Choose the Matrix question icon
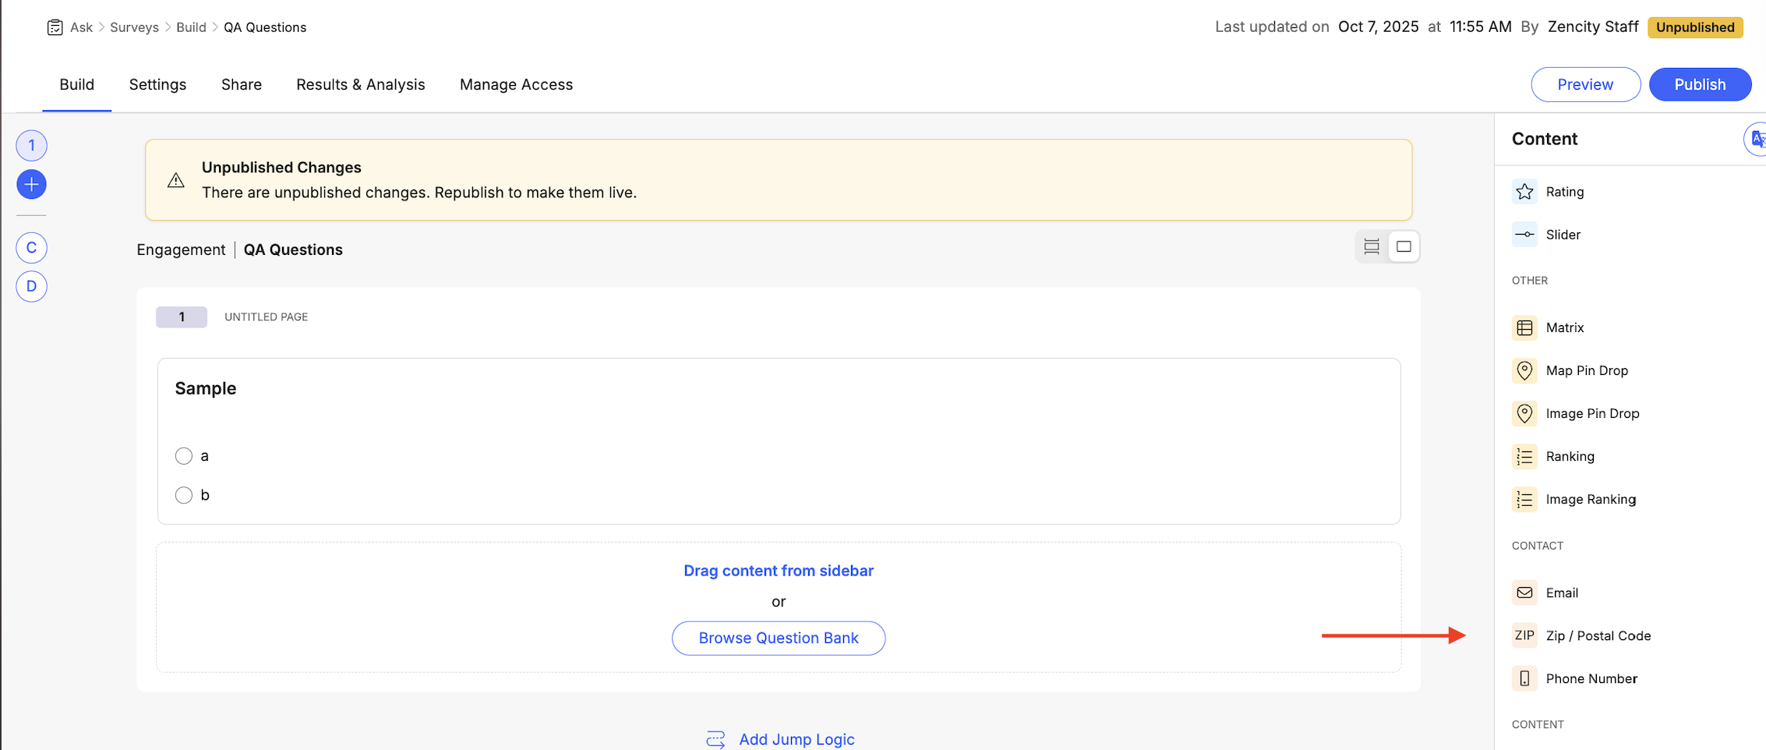1766x750 pixels. (x=1524, y=327)
